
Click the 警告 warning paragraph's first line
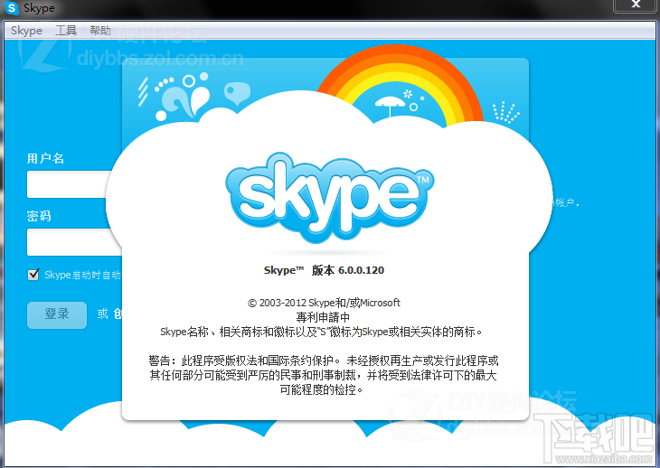(324, 360)
